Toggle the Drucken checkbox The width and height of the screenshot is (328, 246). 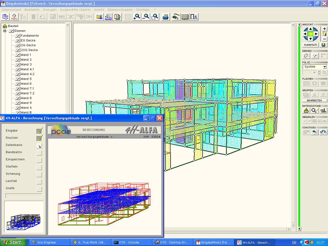click(x=40, y=138)
